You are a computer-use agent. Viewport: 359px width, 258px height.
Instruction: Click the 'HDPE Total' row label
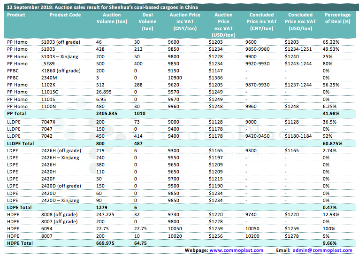20,243
